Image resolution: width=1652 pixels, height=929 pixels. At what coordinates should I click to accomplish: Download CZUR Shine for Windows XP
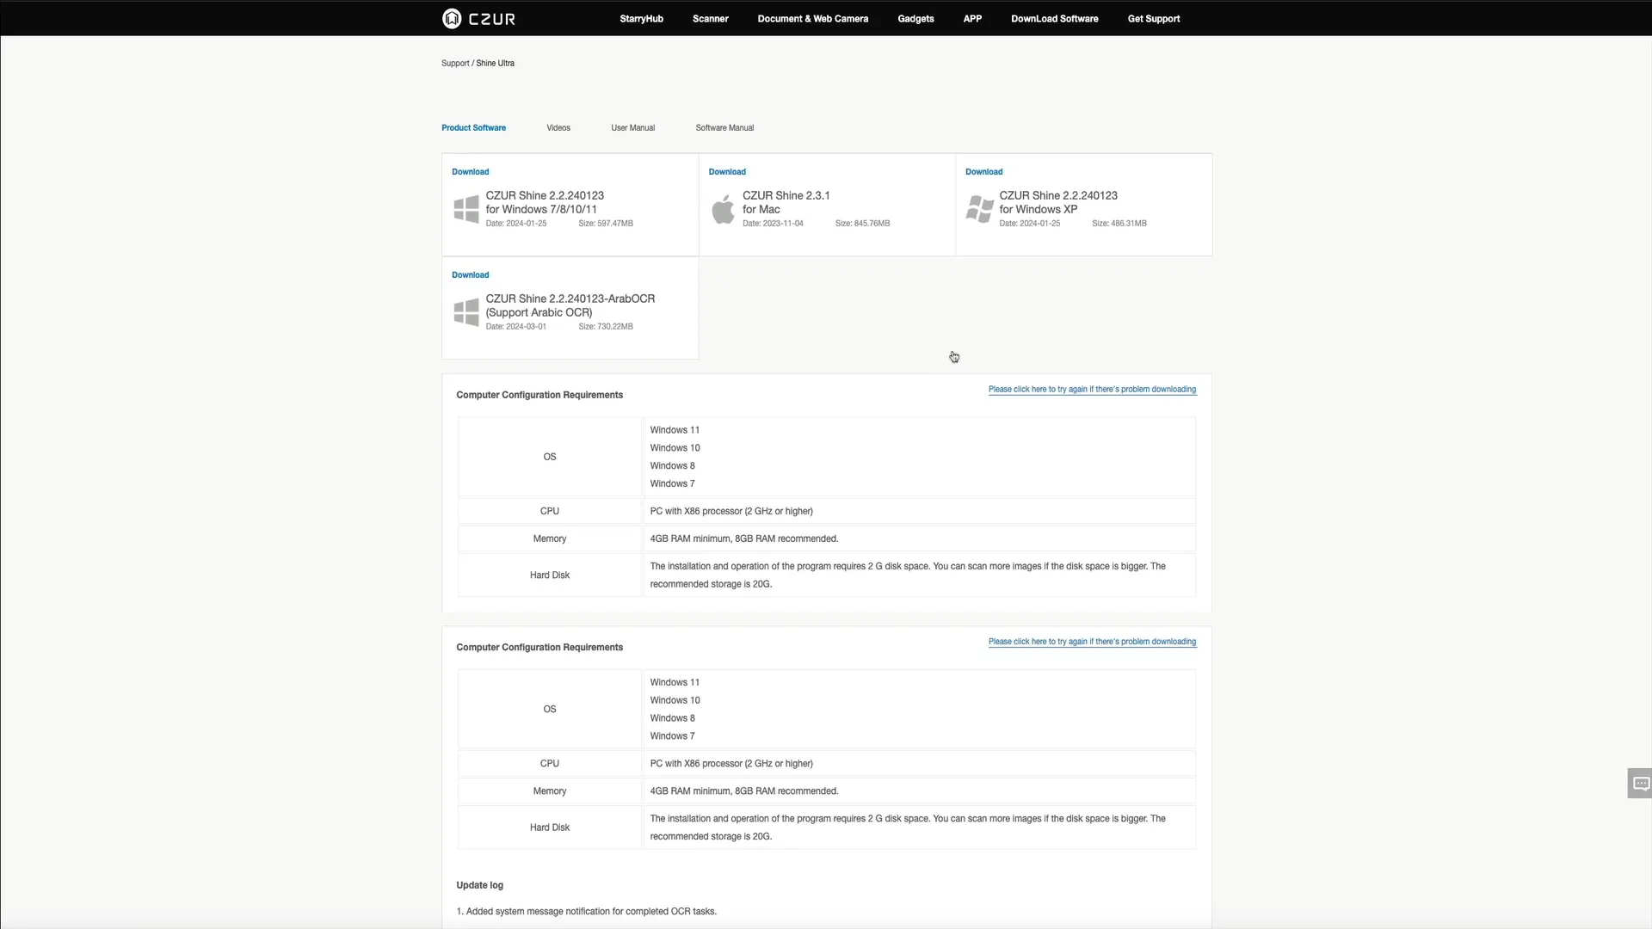click(x=983, y=172)
